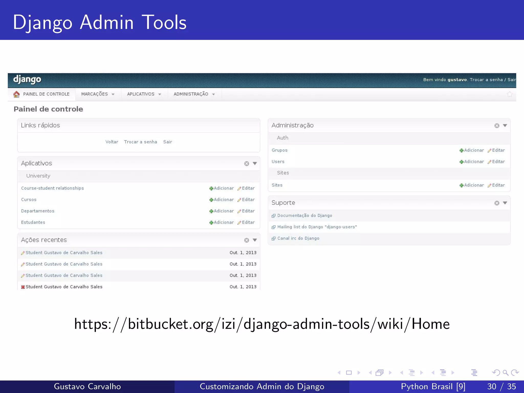Collapse the Suporte module arrow

pyautogui.click(x=505, y=203)
